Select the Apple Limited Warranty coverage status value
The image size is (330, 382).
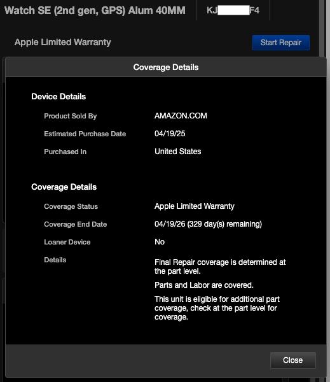pyautogui.click(x=195, y=206)
